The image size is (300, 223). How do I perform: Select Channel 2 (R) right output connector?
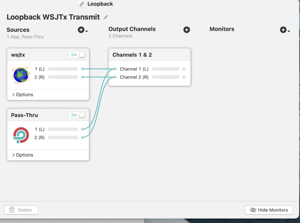pos(184,77)
